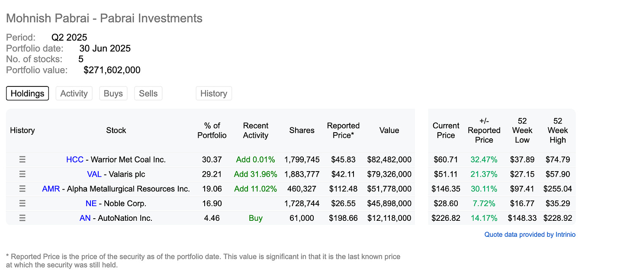Open history icon for Noble Corp.
Viewport: 630px width, 280px height.
(22, 204)
